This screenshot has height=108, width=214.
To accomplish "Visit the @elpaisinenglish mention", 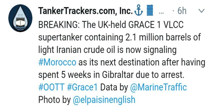I will pyautogui.click(x=104, y=100).
